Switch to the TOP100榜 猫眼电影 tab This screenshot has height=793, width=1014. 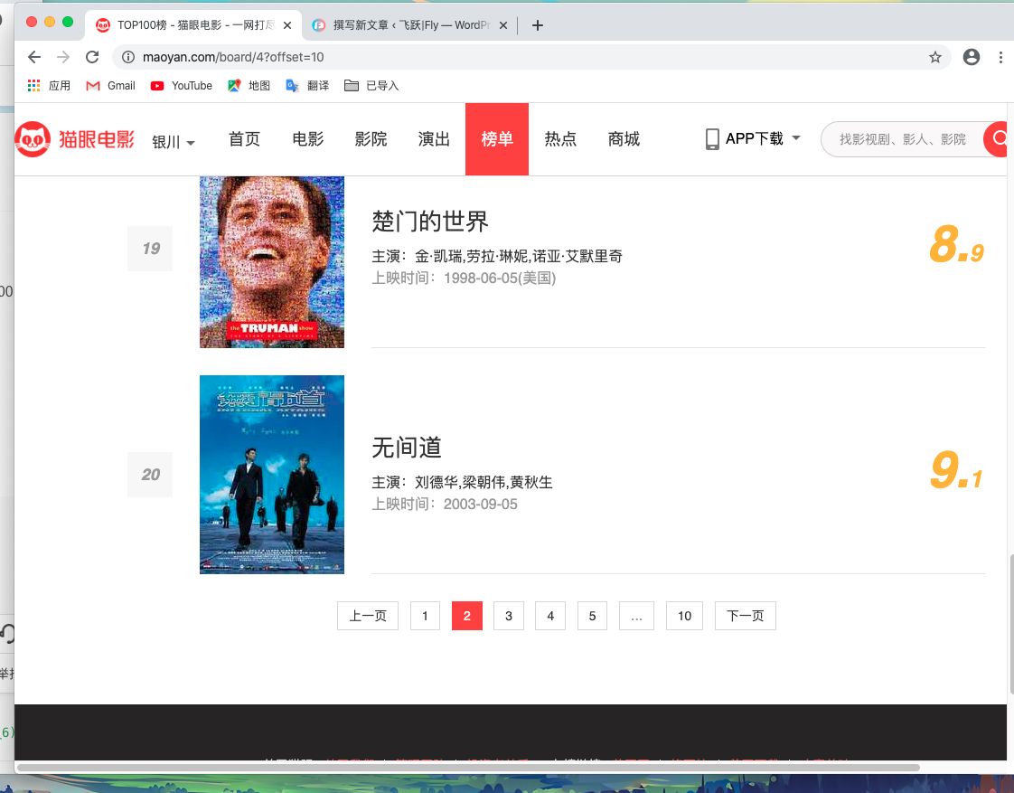pos(193,25)
